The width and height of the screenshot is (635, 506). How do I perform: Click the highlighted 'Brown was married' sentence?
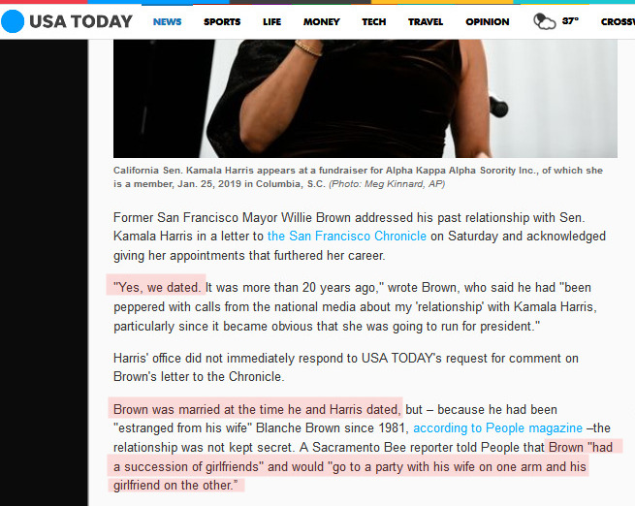point(257,409)
